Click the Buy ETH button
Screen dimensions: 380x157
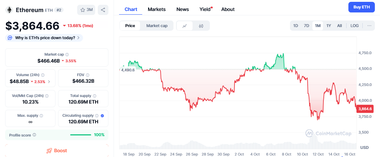click(361, 7)
